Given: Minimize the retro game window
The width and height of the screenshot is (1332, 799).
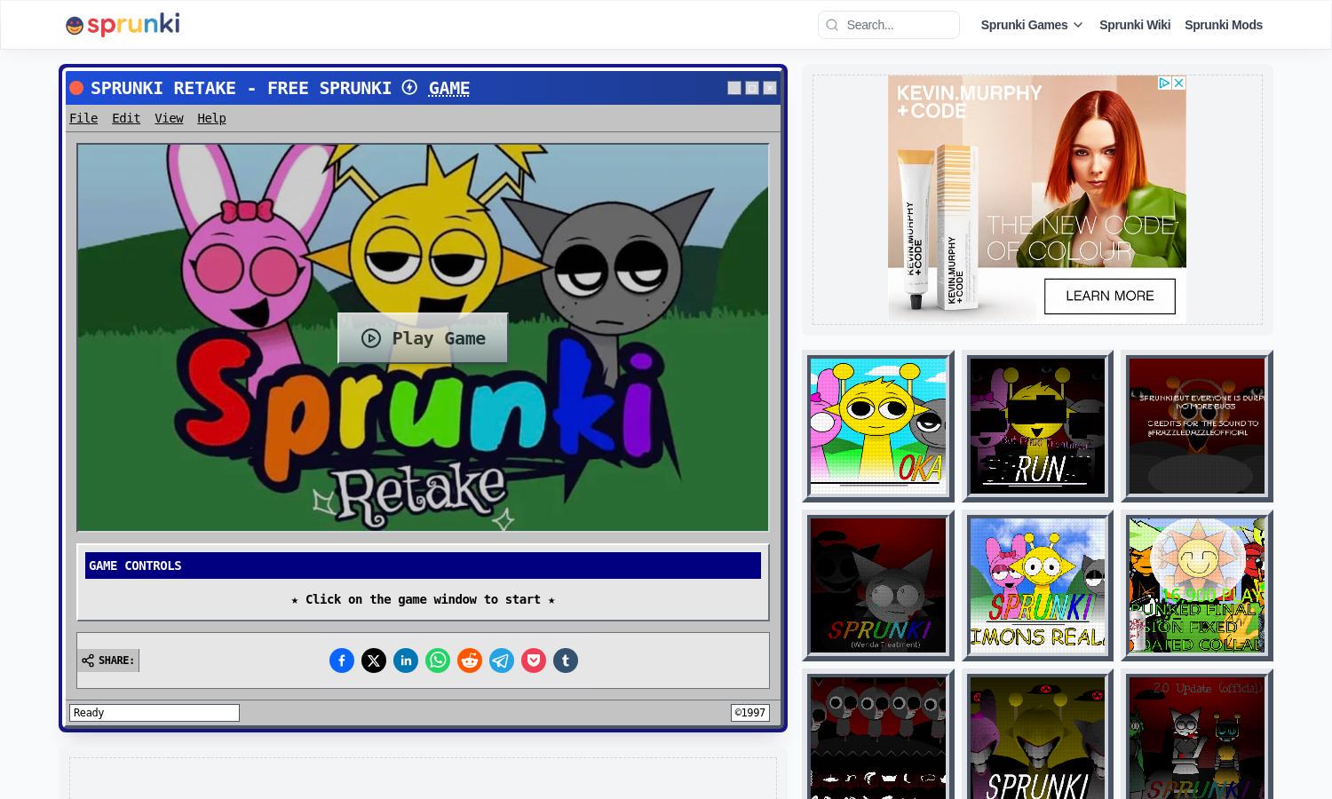Looking at the screenshot, I should (734, 88).
